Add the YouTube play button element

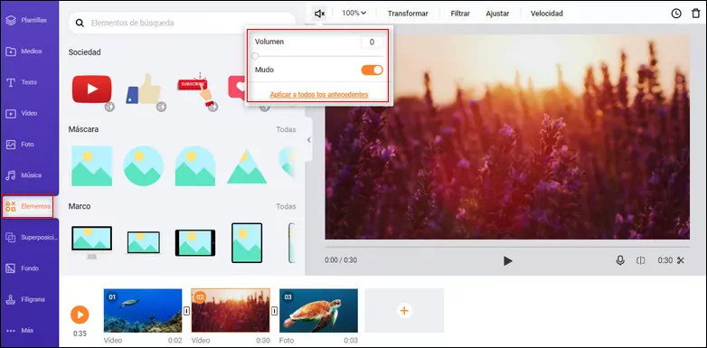point(92,89)
